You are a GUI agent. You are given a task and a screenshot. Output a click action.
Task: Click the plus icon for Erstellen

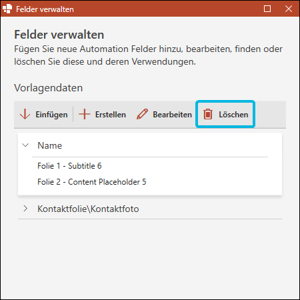tap(85, 115)
